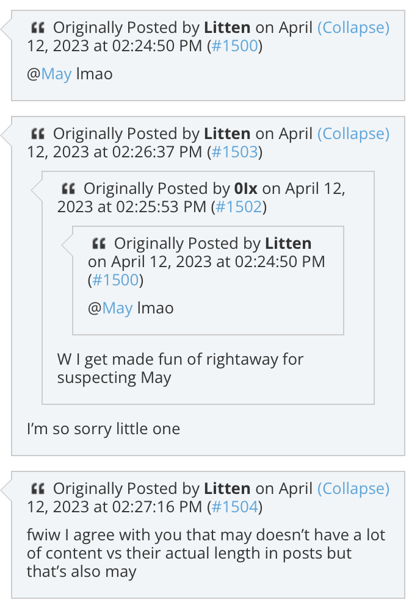Open post link #1504
The width and height of the screenshot is (409, 608).
[235, 507]
